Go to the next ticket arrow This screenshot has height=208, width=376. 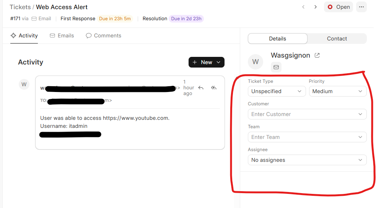pos(316,7)
